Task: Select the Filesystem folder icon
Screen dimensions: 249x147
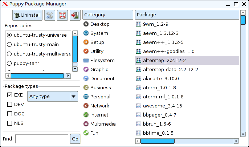Action: coord(86,60)
